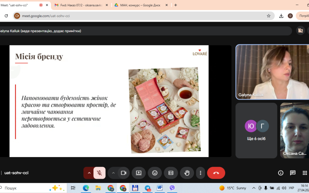
Task: Open meeting details info icon
Action: [281, 173]
